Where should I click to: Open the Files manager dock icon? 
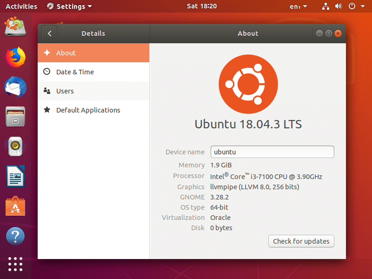click(x=15, y=117)
